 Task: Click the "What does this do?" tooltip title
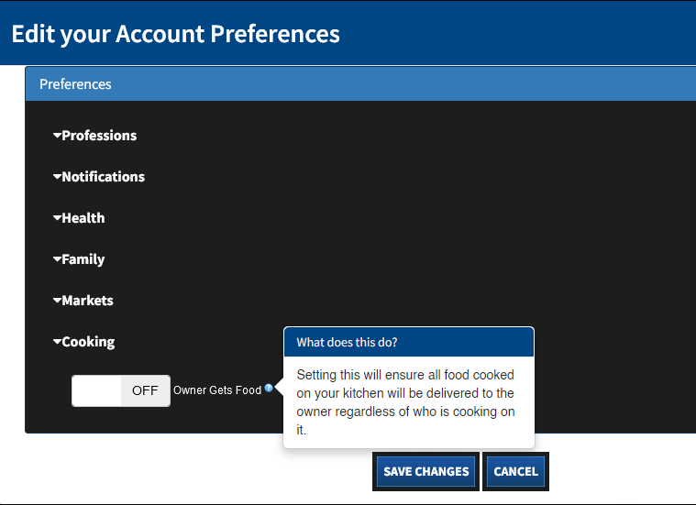click(x=347, y=343)
